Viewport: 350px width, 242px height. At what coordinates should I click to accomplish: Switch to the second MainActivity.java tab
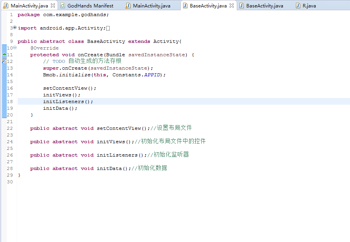[x=152, y=6]
